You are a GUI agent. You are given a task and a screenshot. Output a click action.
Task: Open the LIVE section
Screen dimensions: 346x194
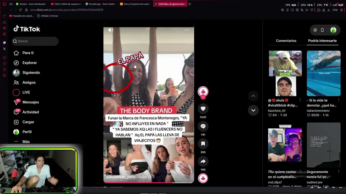tap(26, 92)
